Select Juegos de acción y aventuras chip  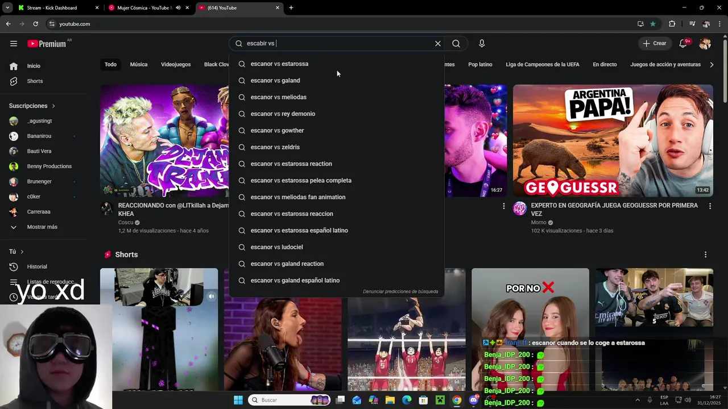[665, 65]
